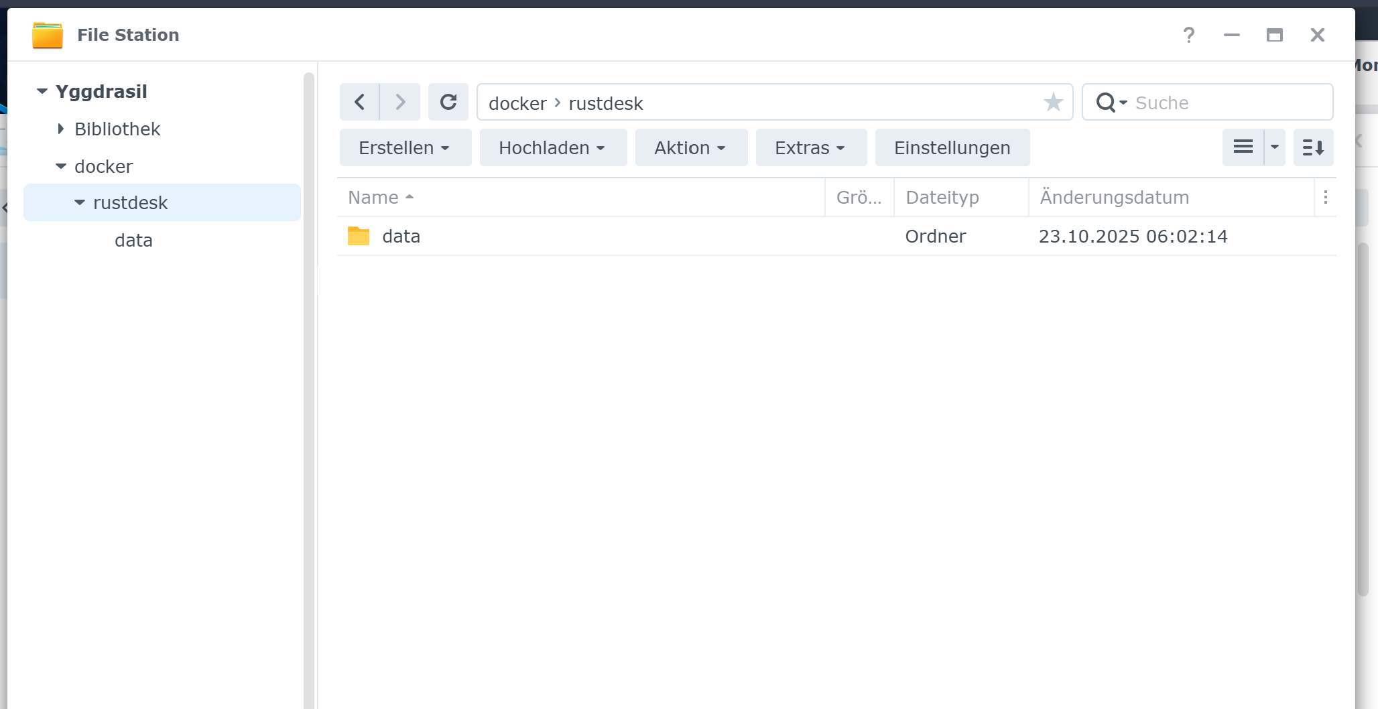1378x709 pixels.
Task: Open the help question mark
Action: 1188,35
